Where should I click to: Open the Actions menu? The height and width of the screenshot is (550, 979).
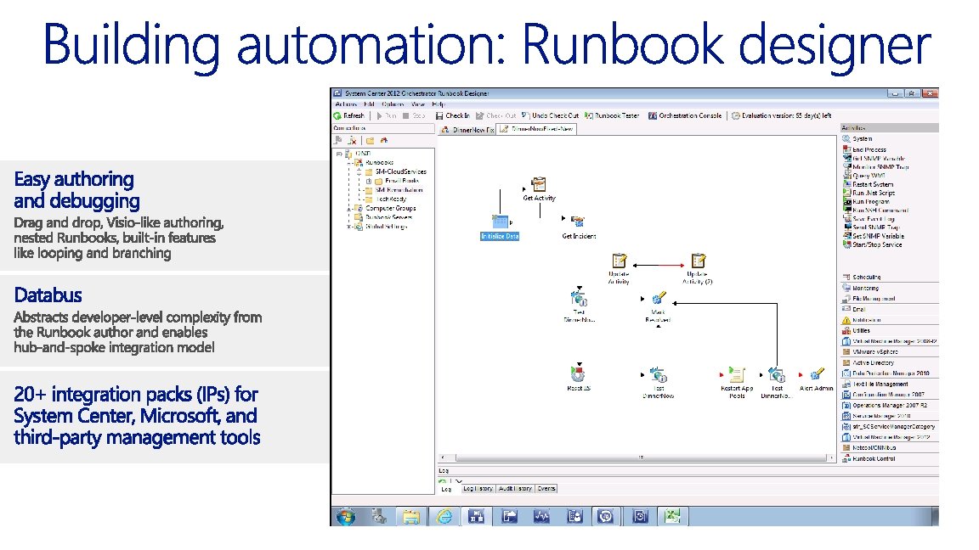[346, 104]
